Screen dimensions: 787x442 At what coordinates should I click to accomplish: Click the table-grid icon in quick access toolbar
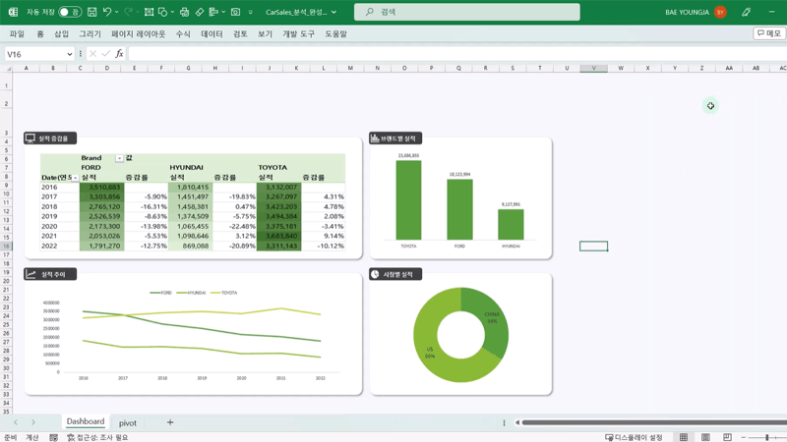pyautogui.click(x=150, y=12)
